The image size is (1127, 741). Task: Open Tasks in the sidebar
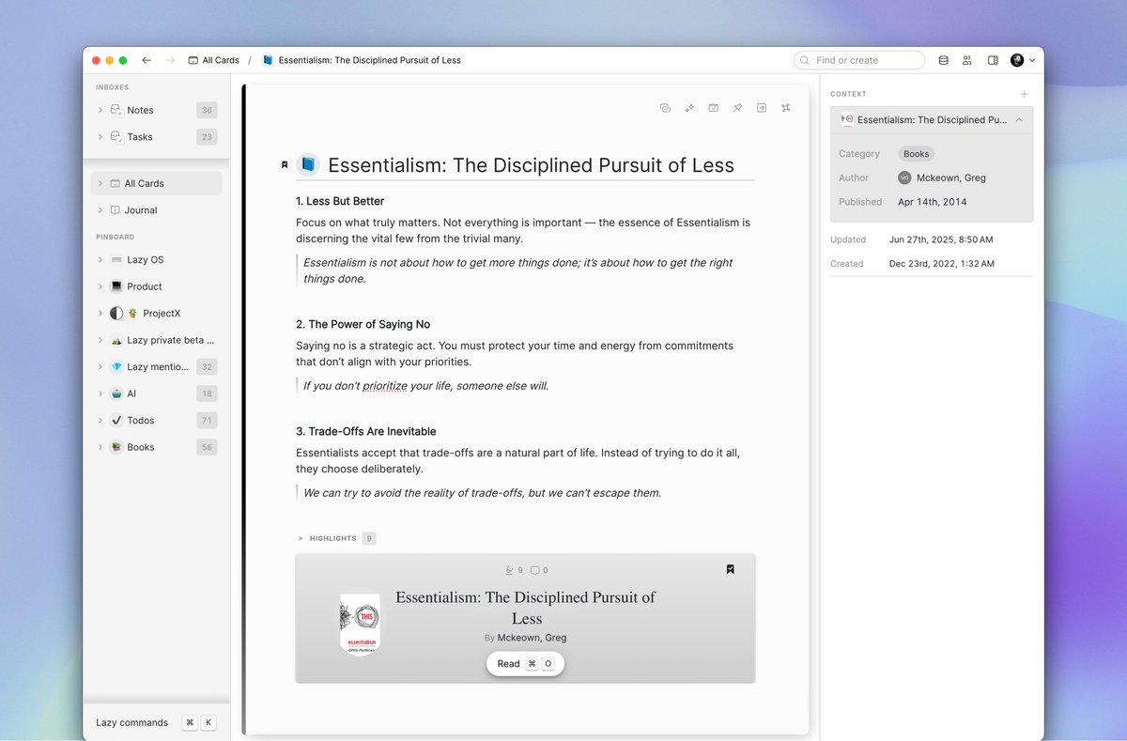(140, 137)
